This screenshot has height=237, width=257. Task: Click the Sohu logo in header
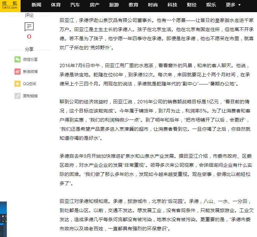click(x=10, y=5)
